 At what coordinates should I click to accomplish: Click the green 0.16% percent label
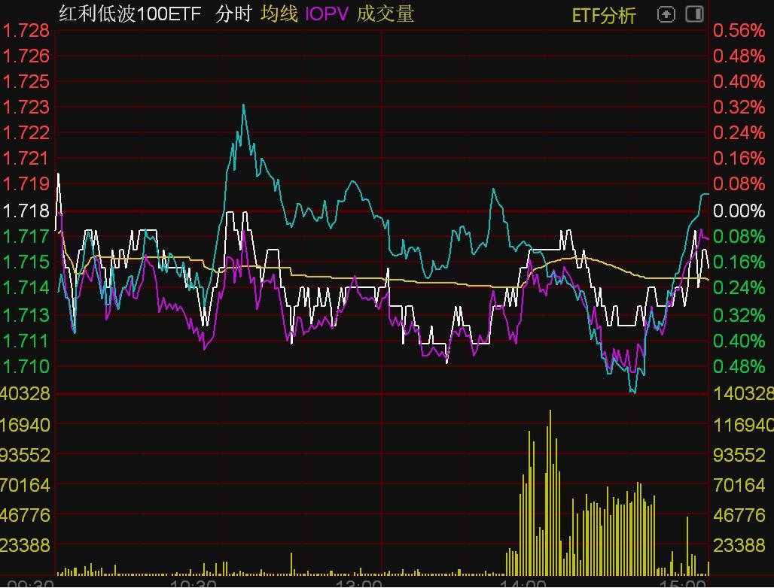[x=739, y=262]
